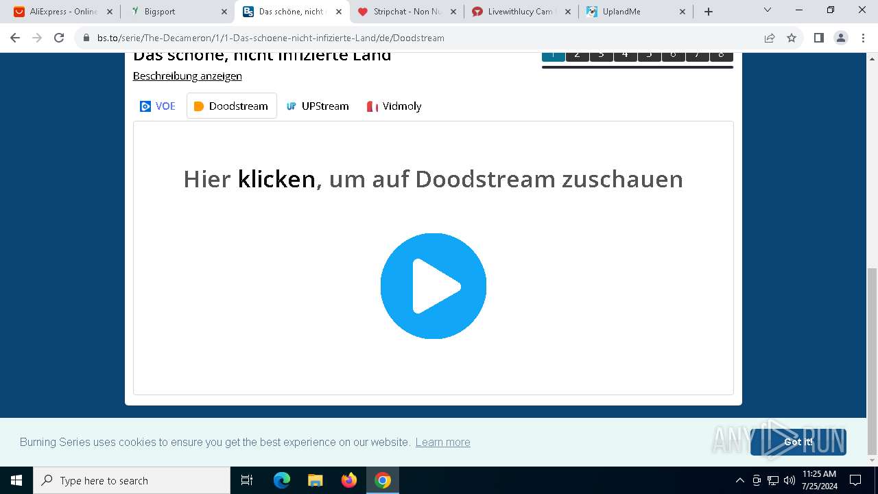Viewport: 878px width, 494px height.
Task: Click the Chrome taskbar icon
Action: (x=383, y=480)
